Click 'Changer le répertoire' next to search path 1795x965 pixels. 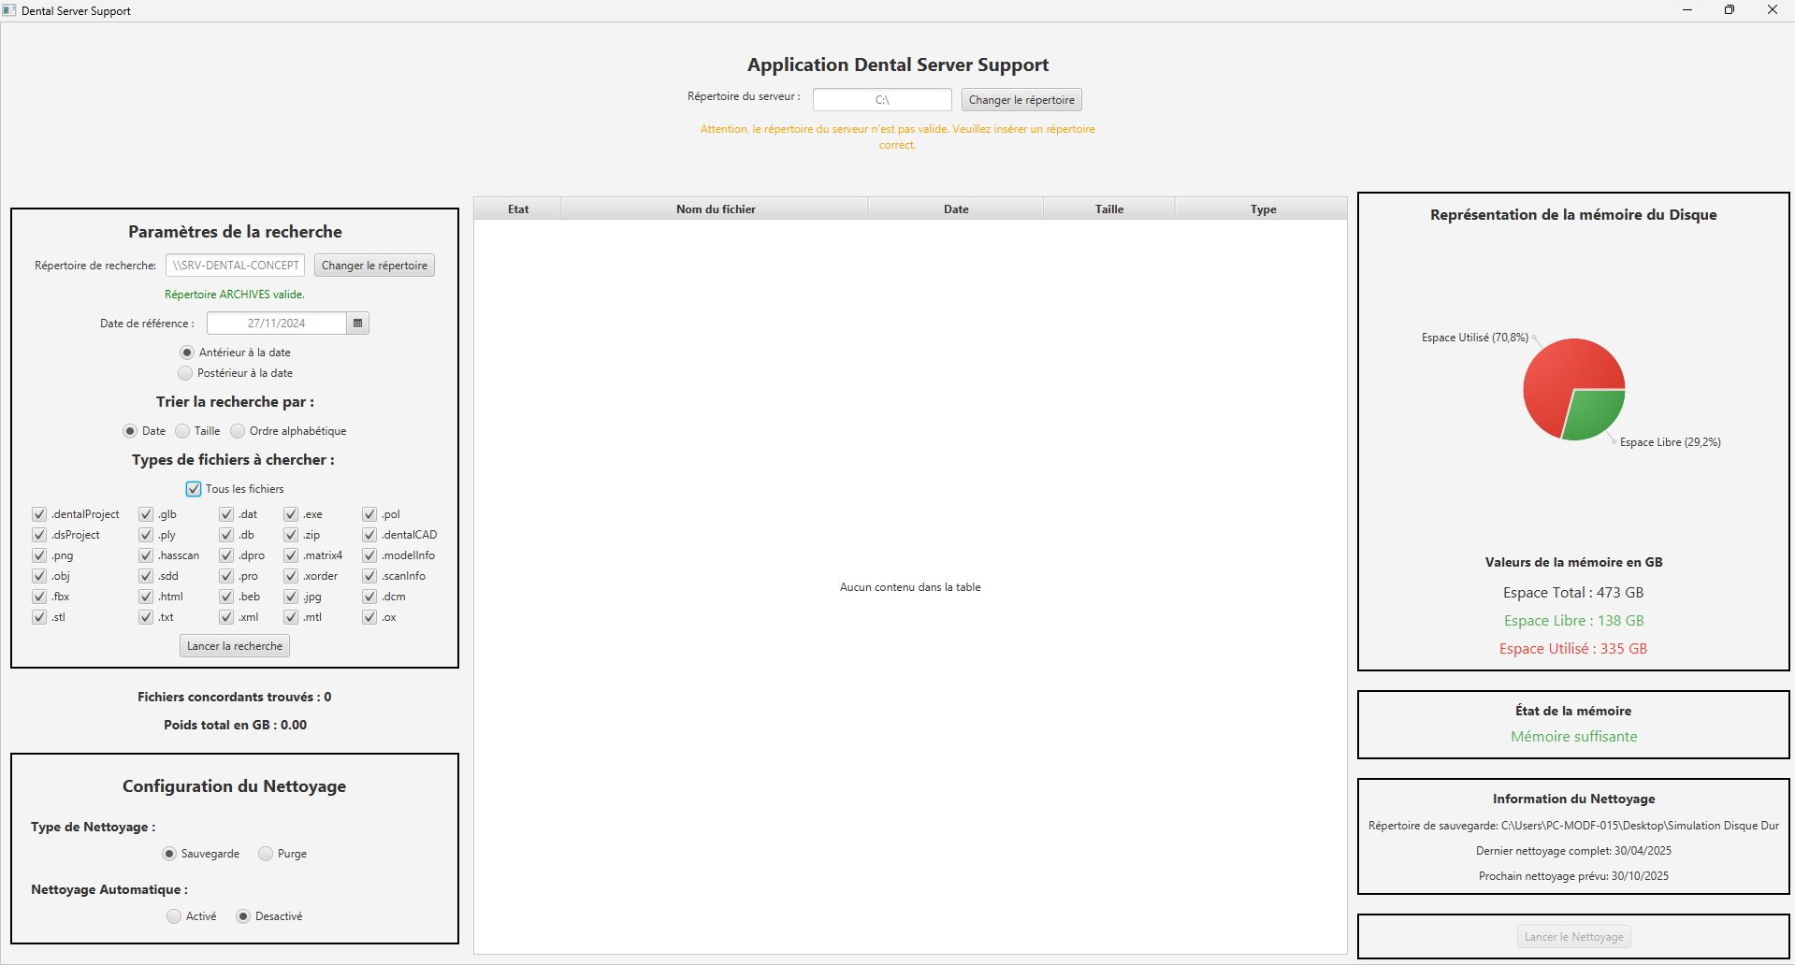(x=374, y=265)
